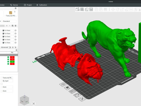This screenshot has height=106, width=141.
Task: Open printer settings gear at sidebar top
Action: tap(16, 8)
